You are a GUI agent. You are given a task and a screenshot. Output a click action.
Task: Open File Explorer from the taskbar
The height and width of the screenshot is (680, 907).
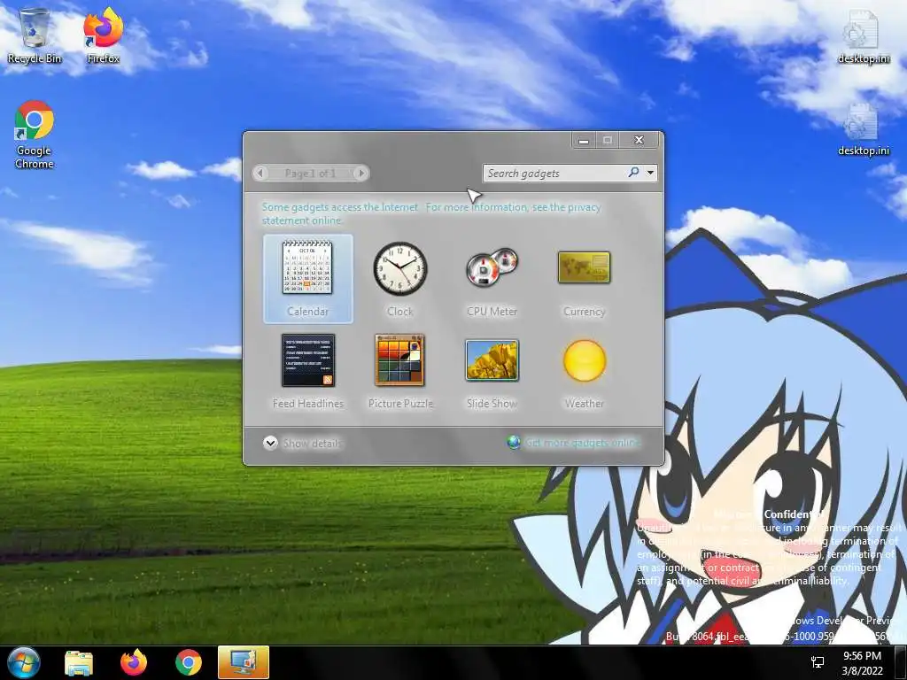pyautogui.click(x=79, y=662)
